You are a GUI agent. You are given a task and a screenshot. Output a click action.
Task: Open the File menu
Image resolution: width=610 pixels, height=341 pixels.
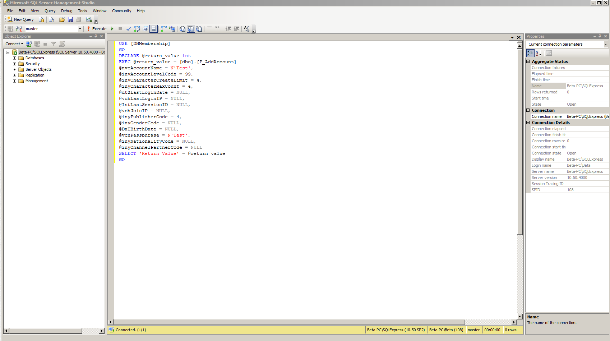click(x=10, y=11)
